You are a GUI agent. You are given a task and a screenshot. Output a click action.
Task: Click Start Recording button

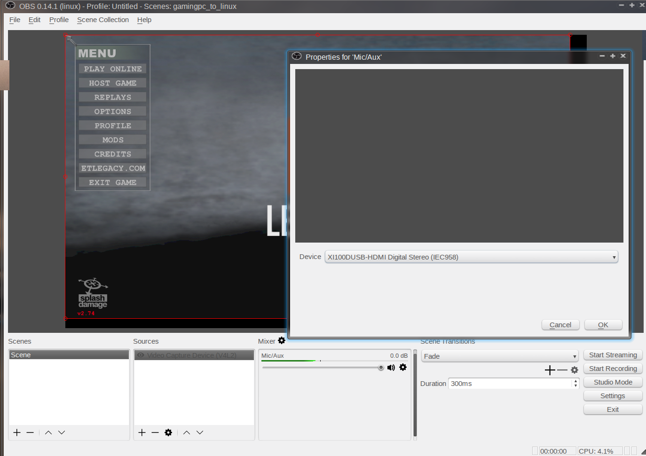coord(613,369)
